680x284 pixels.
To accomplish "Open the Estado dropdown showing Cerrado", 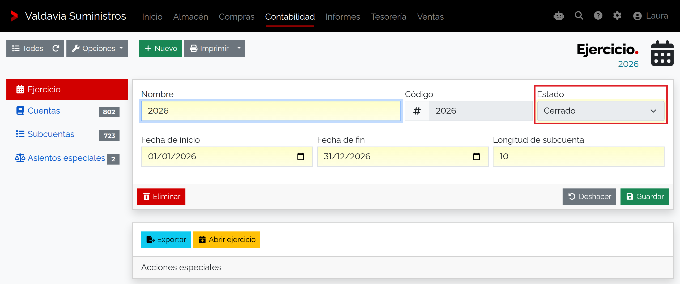I will click(601, 111).
